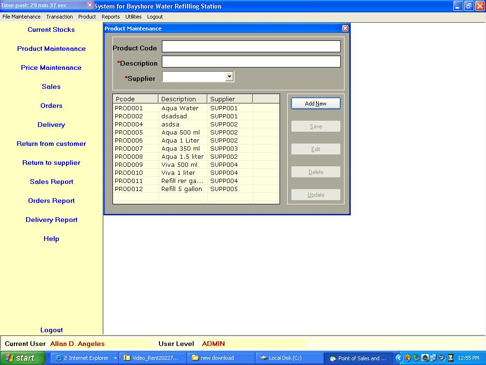Open the File Maintenance menu
The image size is (486, 365).
tap(21, 17)
